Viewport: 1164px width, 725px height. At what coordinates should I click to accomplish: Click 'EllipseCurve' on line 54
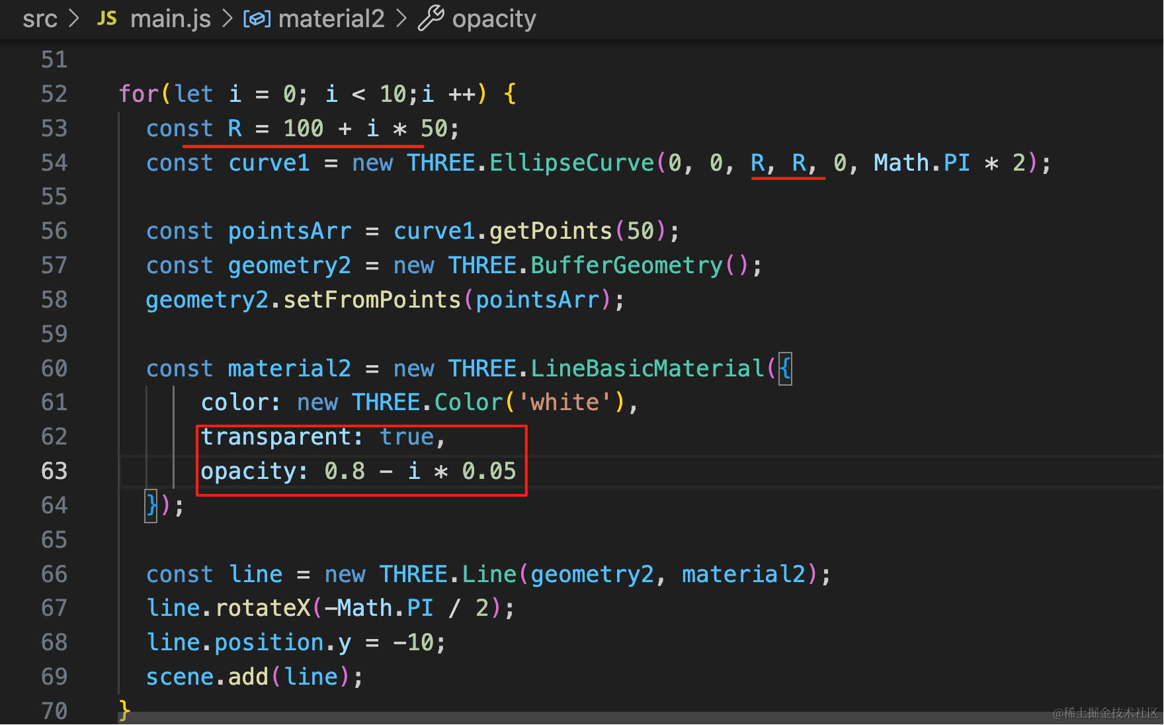(x=571, y=163)
